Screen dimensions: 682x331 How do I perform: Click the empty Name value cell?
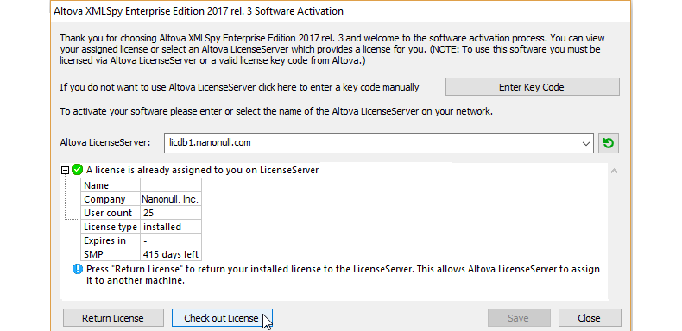point(171,185)
